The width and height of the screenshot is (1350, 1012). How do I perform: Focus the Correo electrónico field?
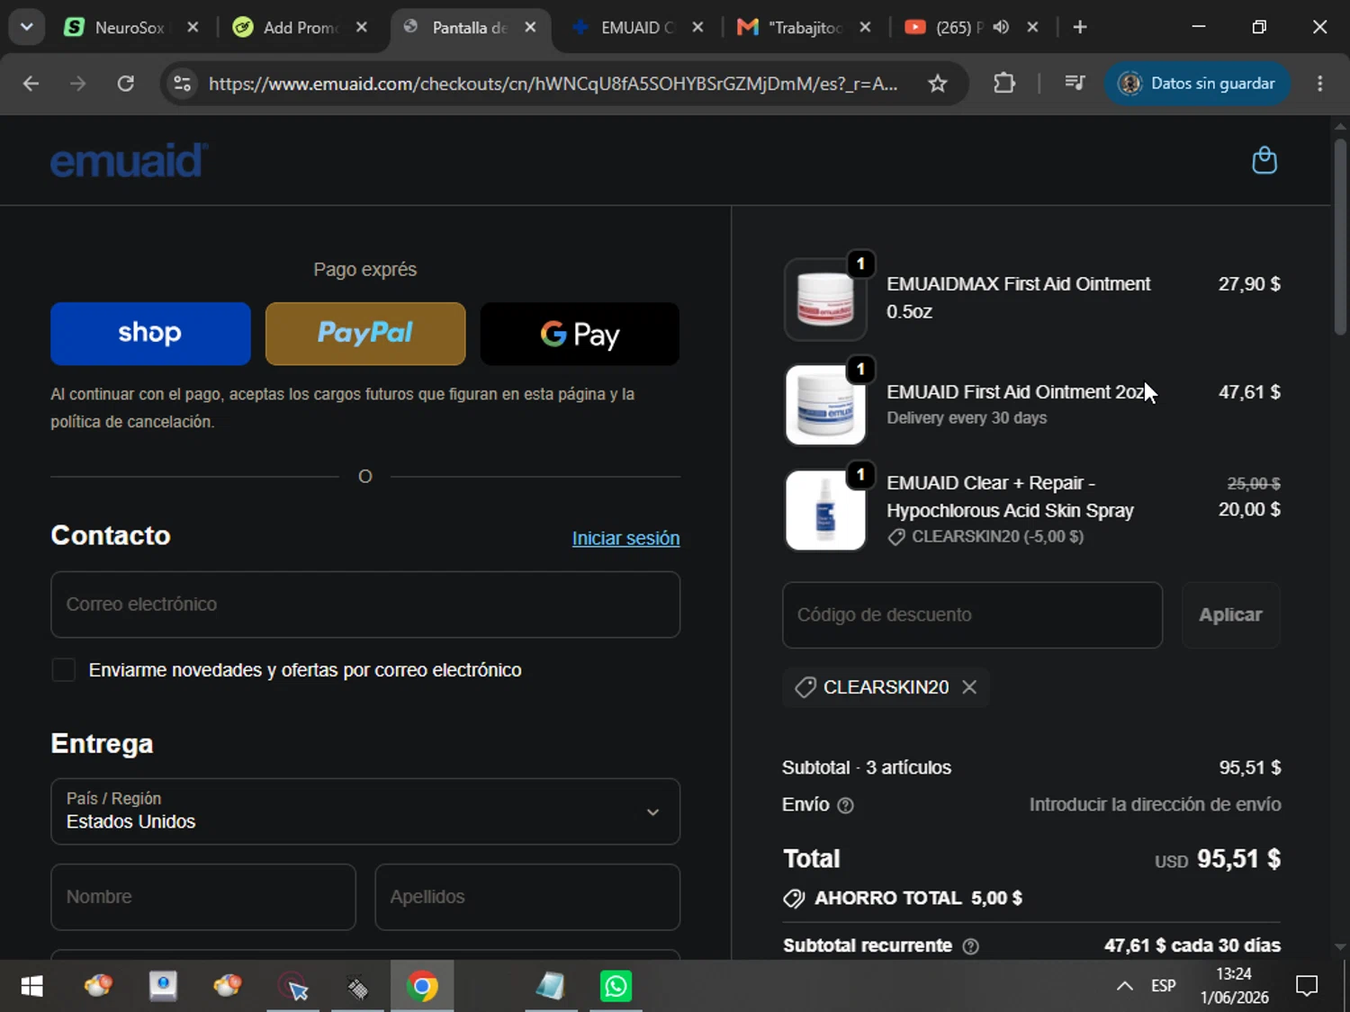(x=365, y=605)
